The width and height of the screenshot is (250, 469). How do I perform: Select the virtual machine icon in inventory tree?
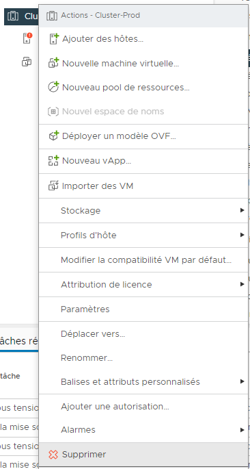pos(27,62)
